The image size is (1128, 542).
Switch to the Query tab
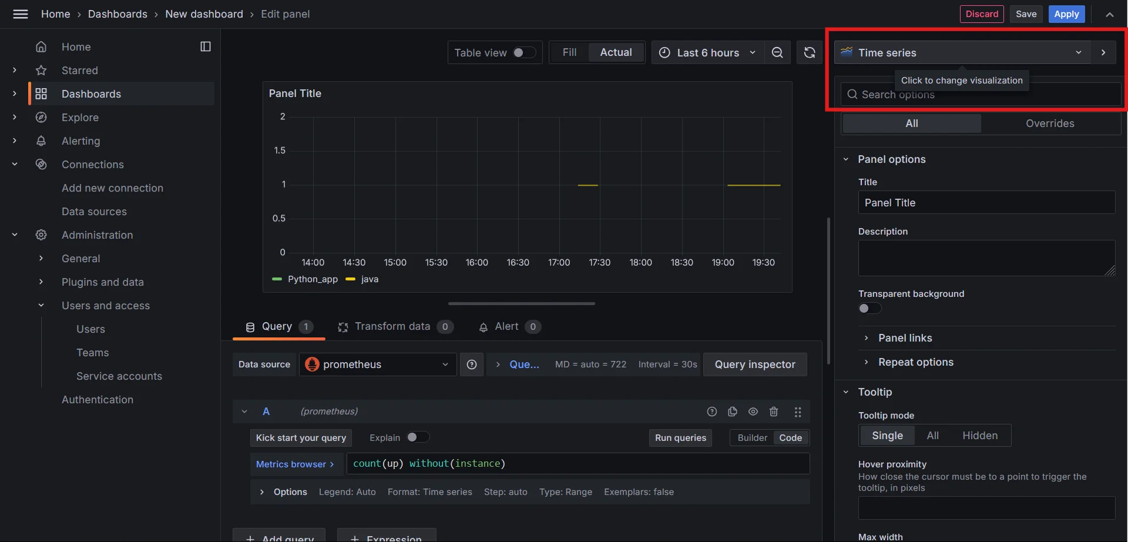click(x=278, y=327)
